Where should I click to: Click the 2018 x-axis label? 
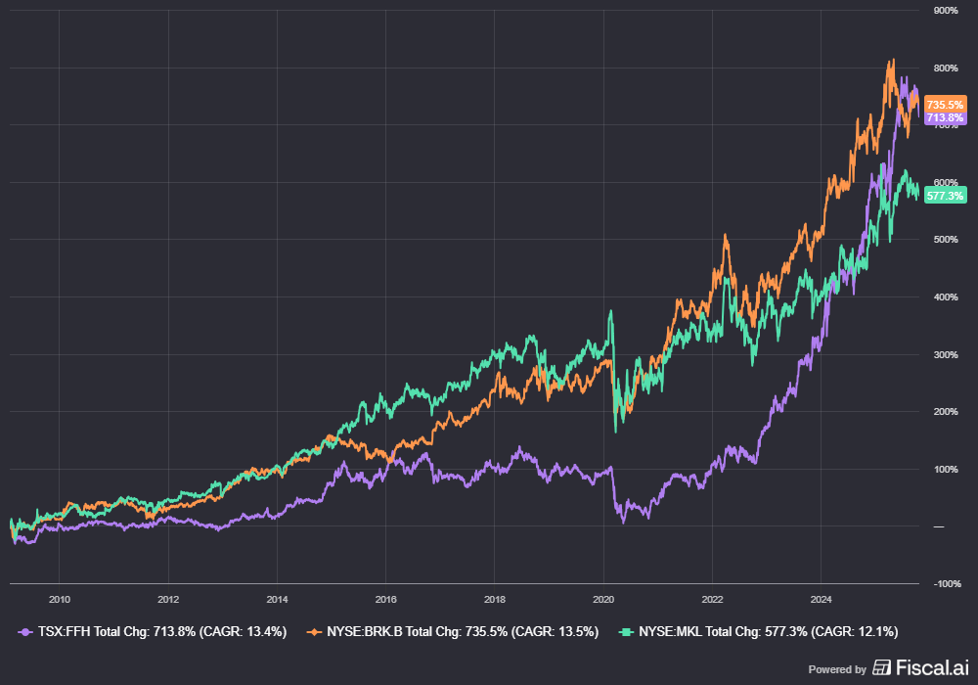point(495,600)
